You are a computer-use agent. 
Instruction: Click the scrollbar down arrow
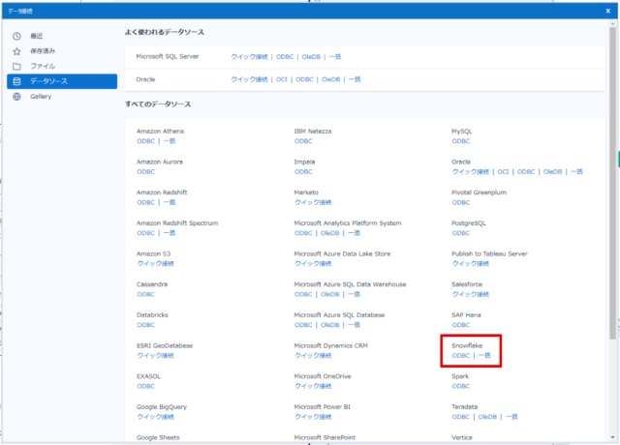pos(612,437)
